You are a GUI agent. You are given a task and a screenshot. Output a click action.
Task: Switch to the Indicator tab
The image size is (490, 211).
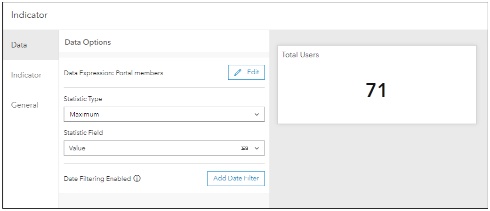click(26, 75)
